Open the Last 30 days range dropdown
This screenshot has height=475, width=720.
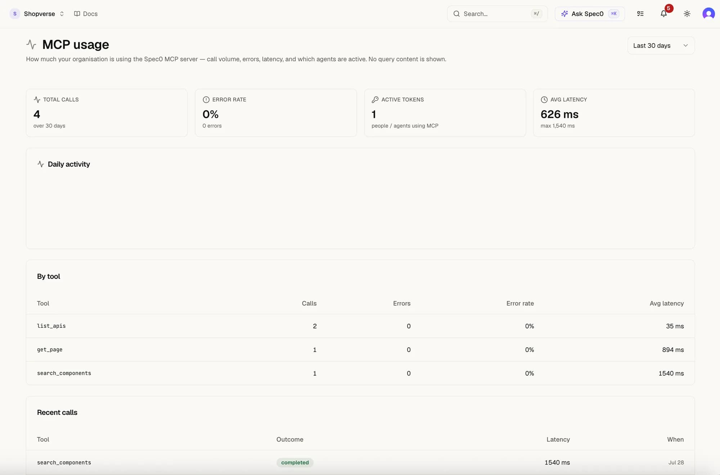[x=661, y=45]
